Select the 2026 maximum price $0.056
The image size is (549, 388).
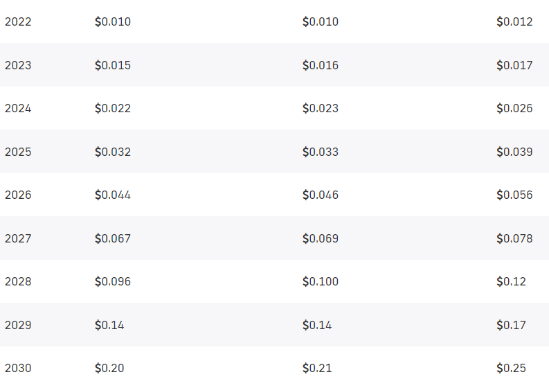coord(514,195)
